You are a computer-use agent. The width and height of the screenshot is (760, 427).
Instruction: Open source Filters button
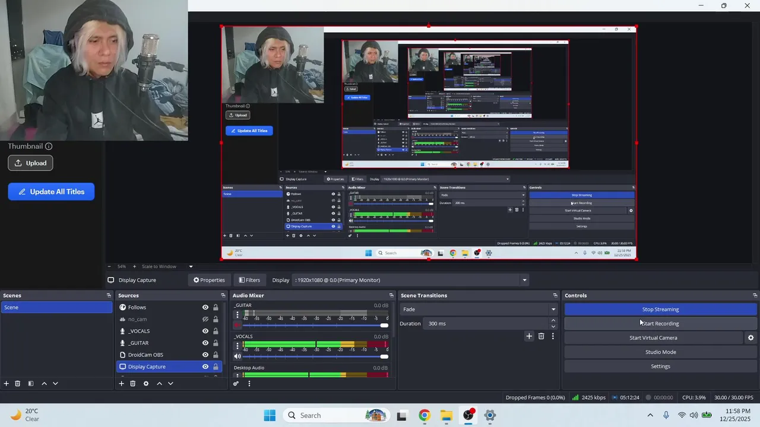[x=249, y=280]
